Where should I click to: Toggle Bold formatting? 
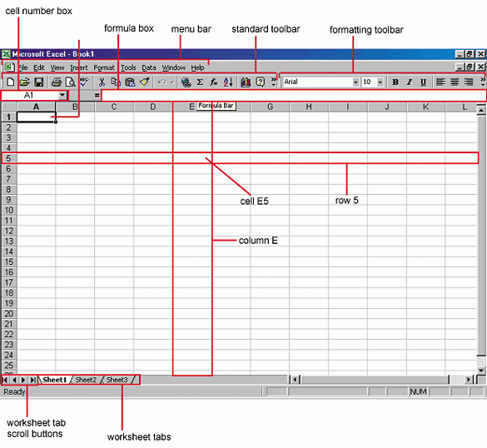pos(395,82)
